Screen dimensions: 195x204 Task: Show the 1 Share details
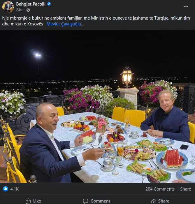184,189
